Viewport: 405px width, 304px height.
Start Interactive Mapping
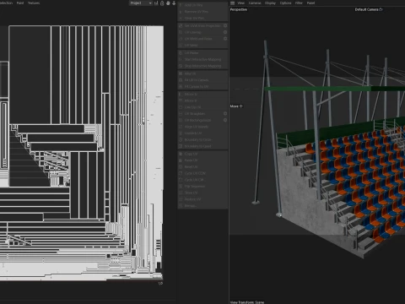tap(202, 59)
